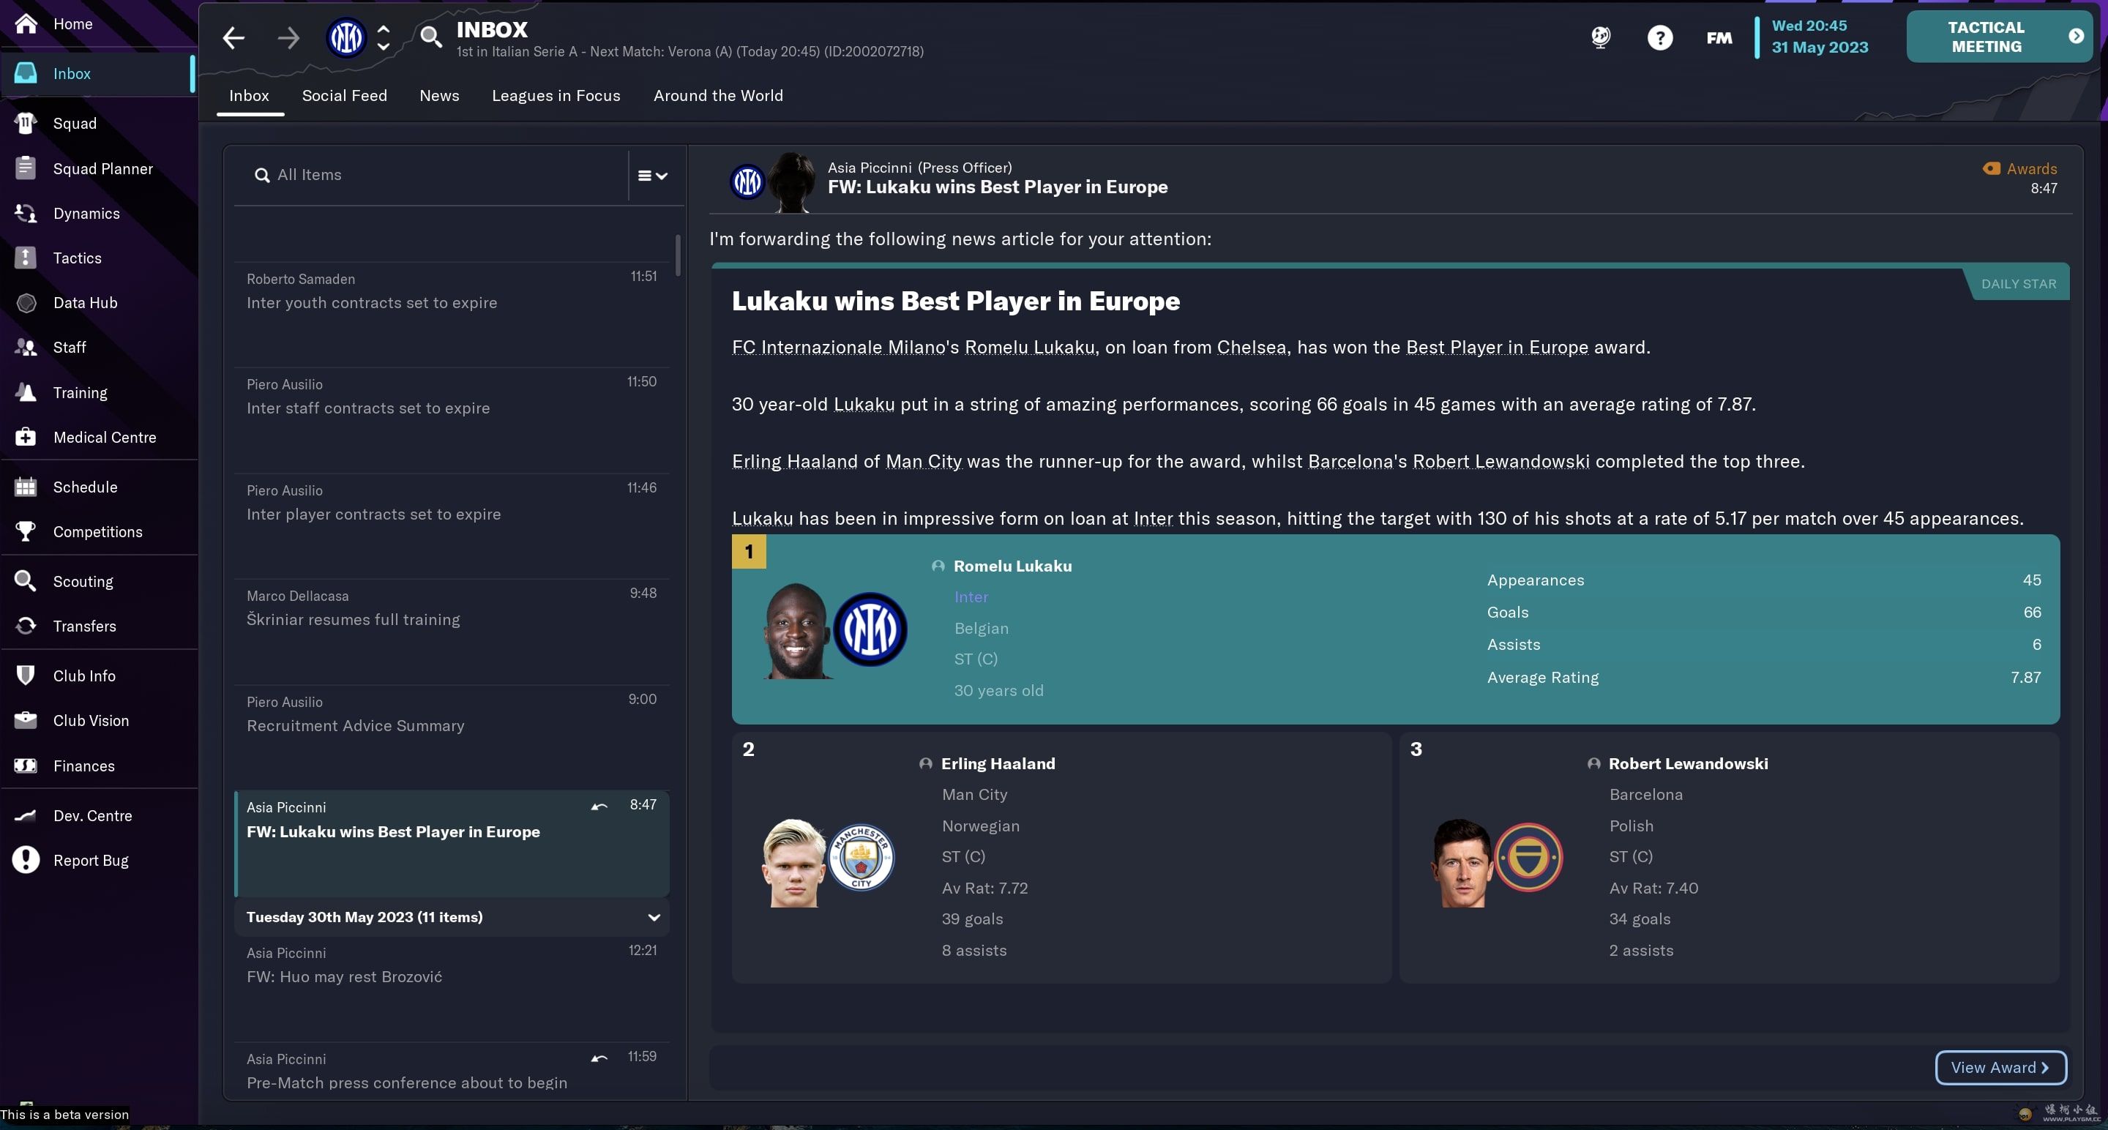
Task: Click the View Award button
Action: 2000,1067
